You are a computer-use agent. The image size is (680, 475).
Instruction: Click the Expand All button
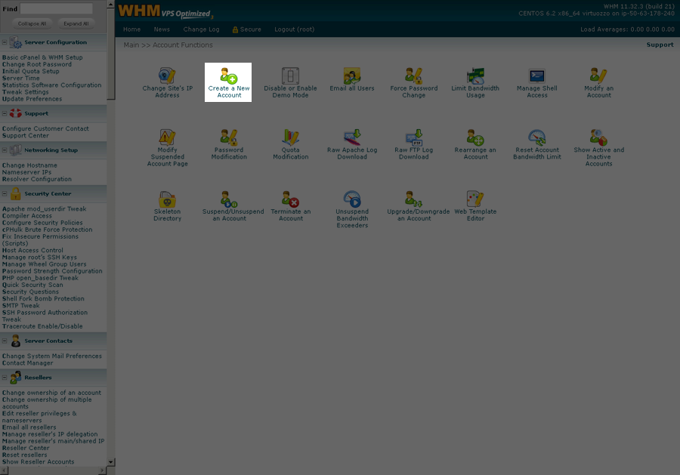(76, 24)
